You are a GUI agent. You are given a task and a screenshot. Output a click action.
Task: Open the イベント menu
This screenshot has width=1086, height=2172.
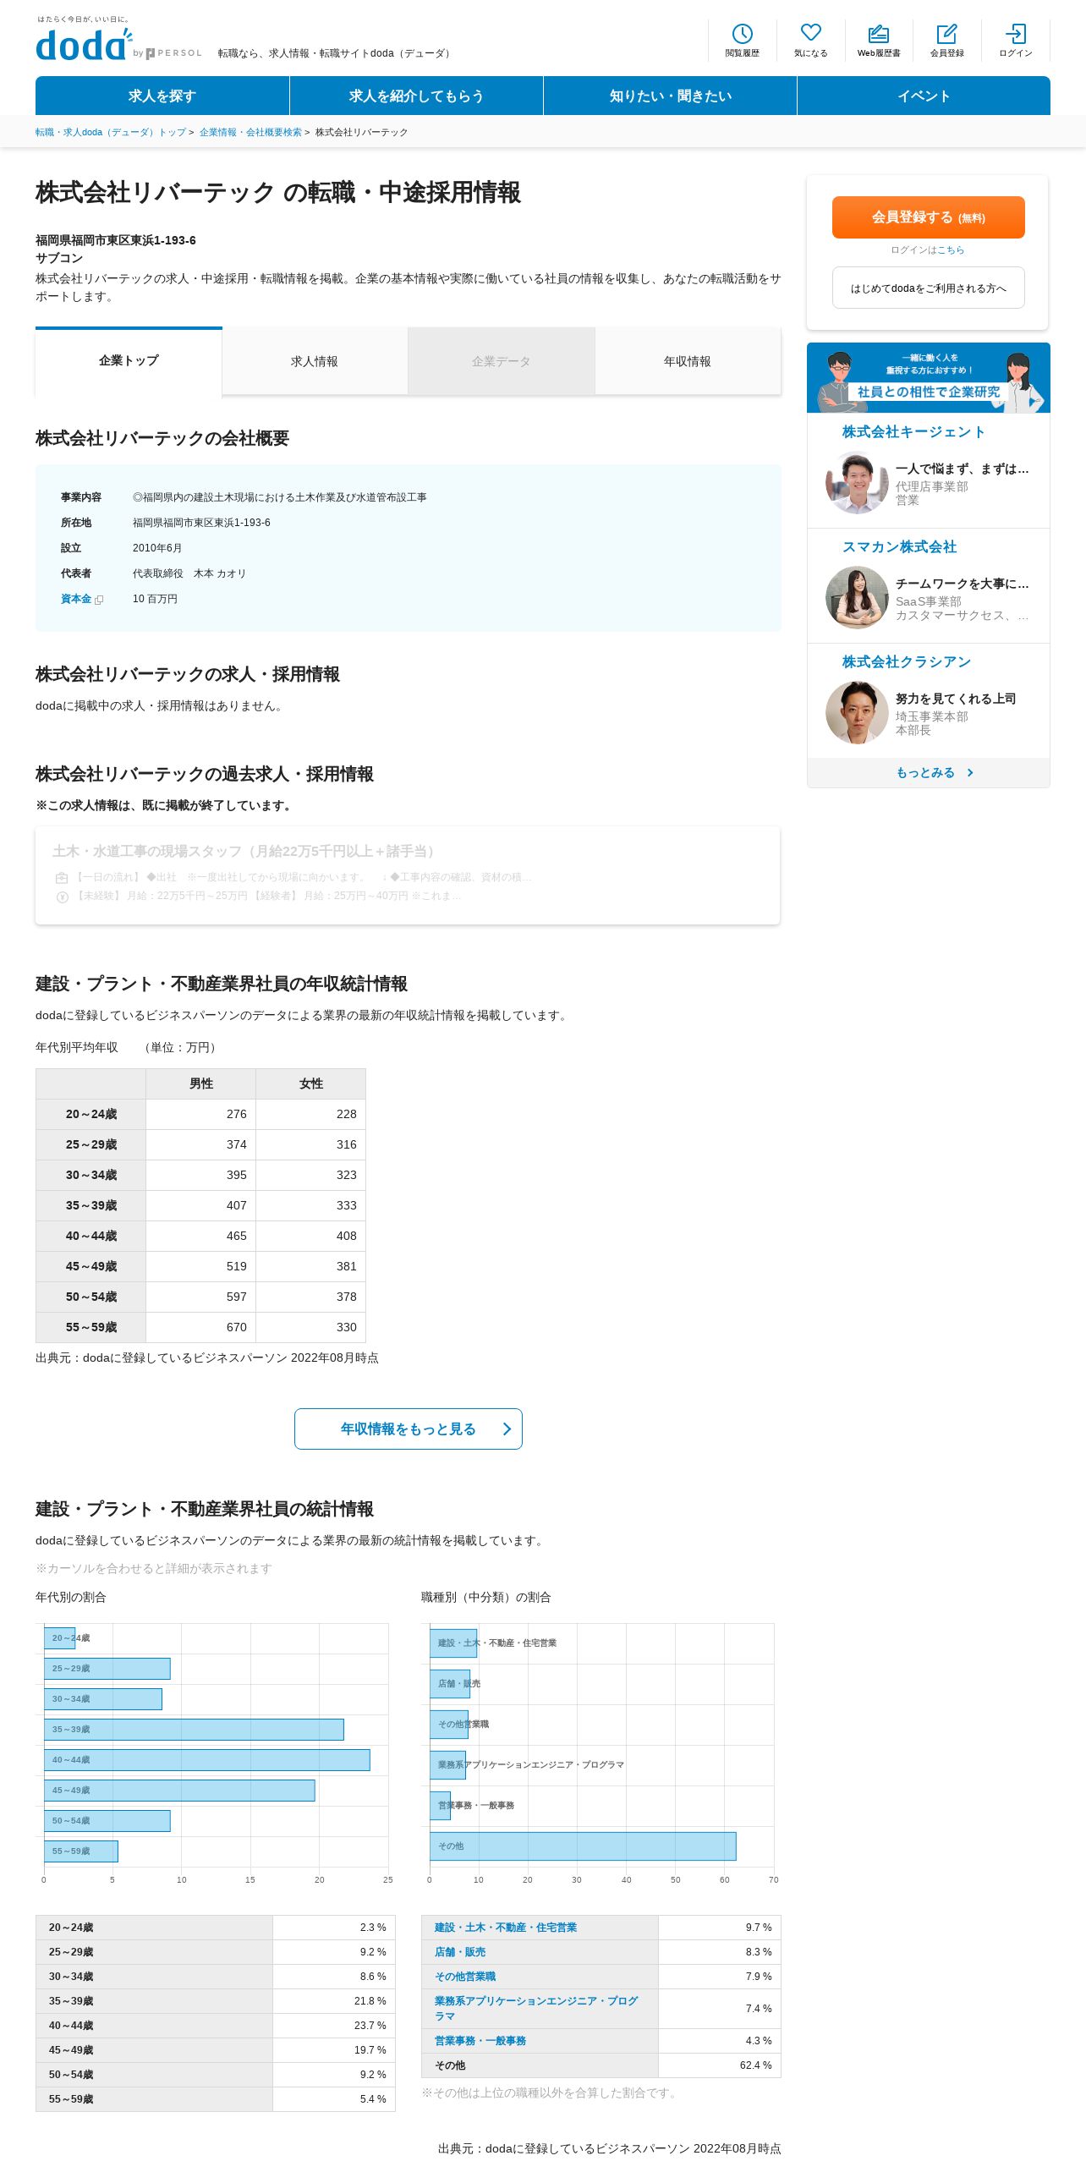(924, 96)
